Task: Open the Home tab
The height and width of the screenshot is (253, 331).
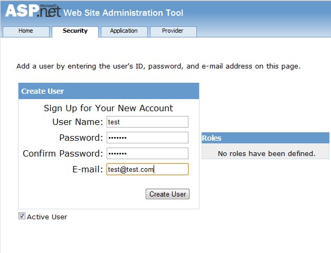Action: point(26,31)
